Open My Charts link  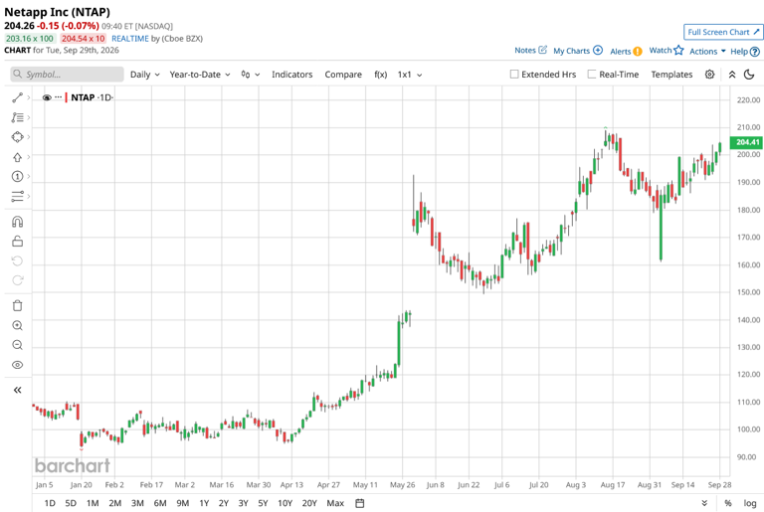578,51
